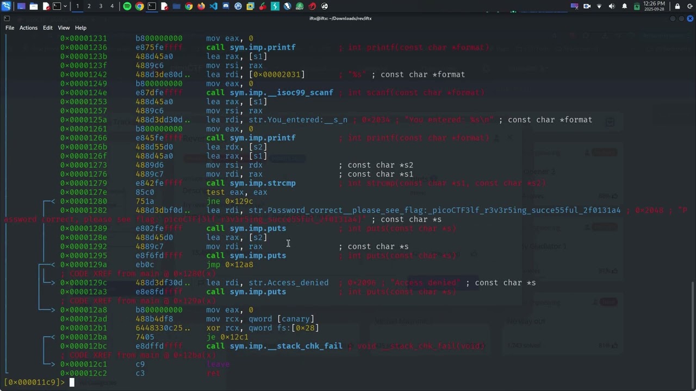696x391 pixels.
Task: Click address 0x00001231 on first line
Action: pyautogui.click(x=83, y=39)
